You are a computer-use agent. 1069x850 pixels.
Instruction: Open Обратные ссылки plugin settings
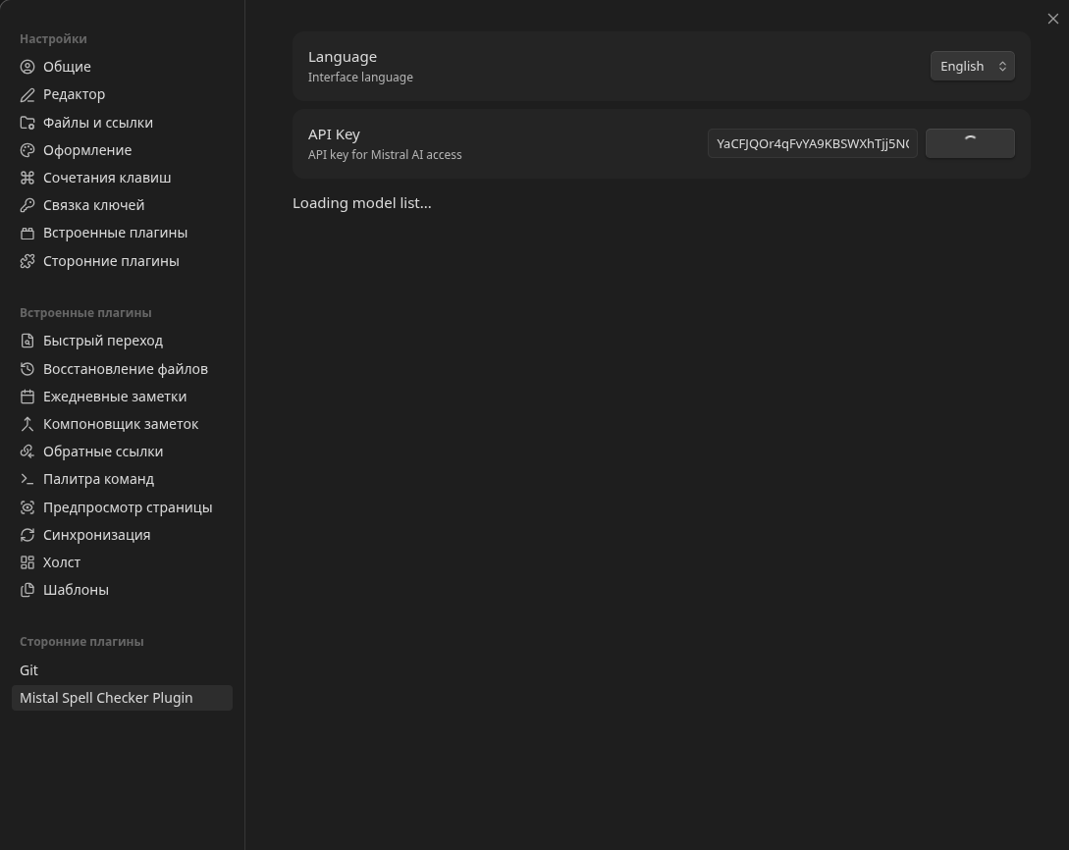[x=122, y=452]
